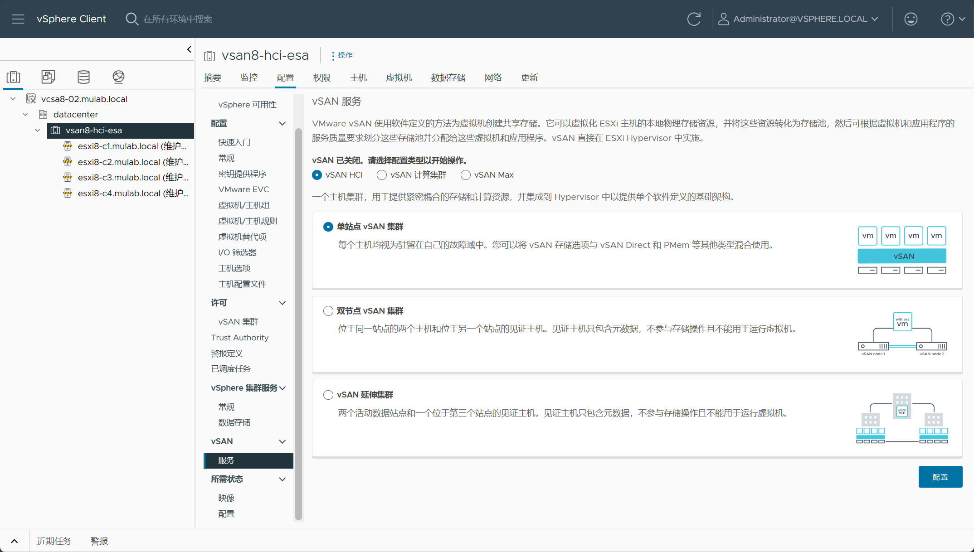
Task: Open the 数据存储 tab
Action: (x=448, y=77)
